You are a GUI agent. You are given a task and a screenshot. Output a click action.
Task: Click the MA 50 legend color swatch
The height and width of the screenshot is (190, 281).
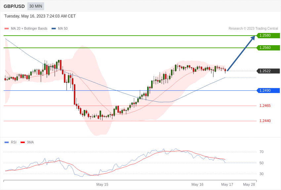tap(54, 29)
